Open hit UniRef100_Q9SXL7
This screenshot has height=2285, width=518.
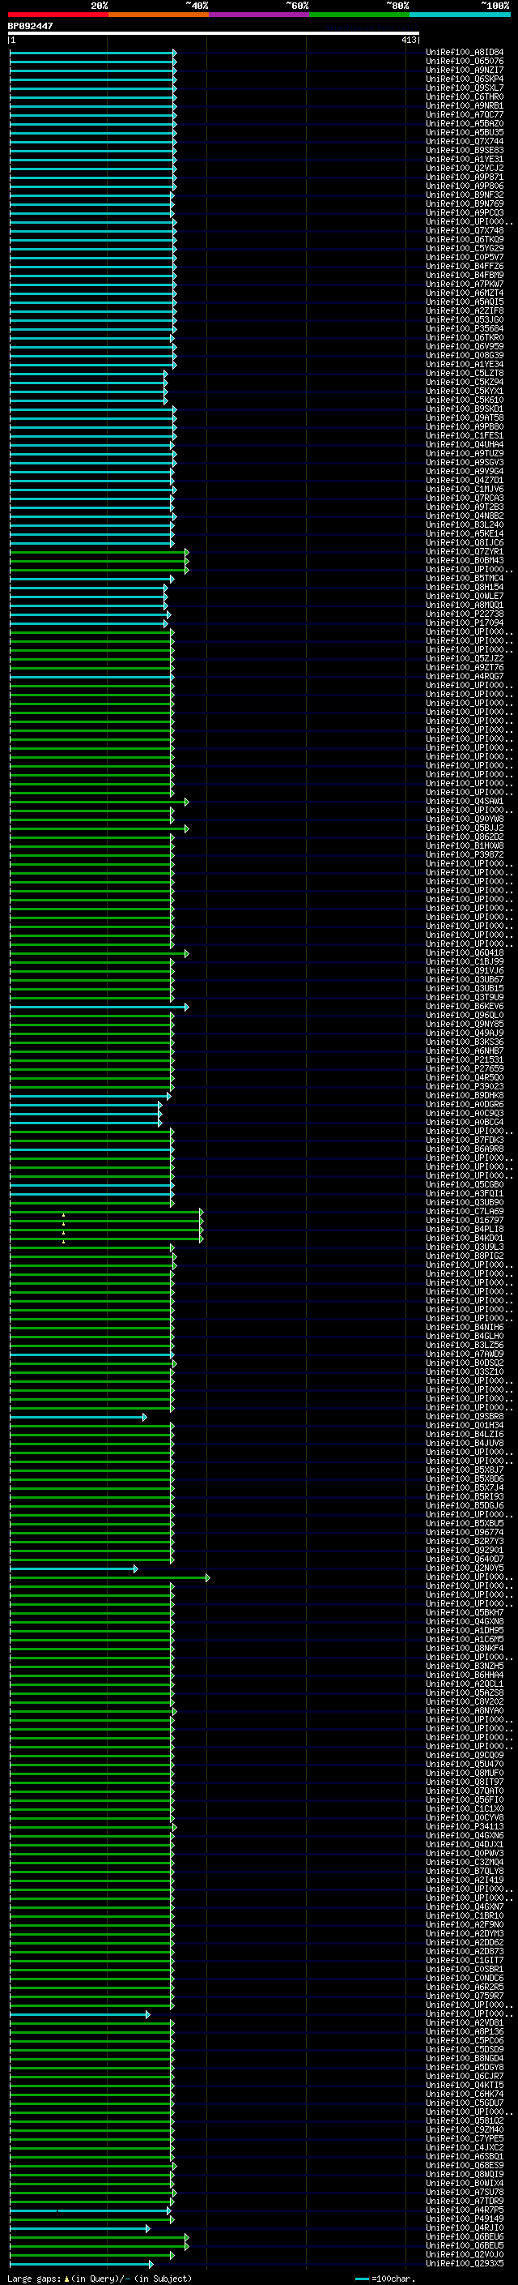click(x=465, y=88)
